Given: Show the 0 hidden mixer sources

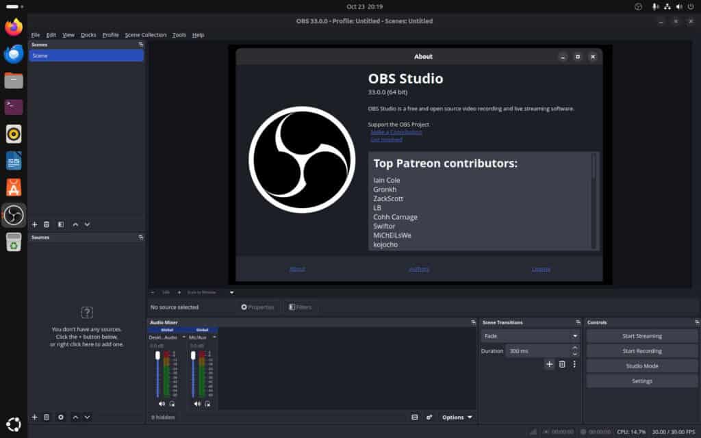Looking at the screenshot, I should pos(163,417).
